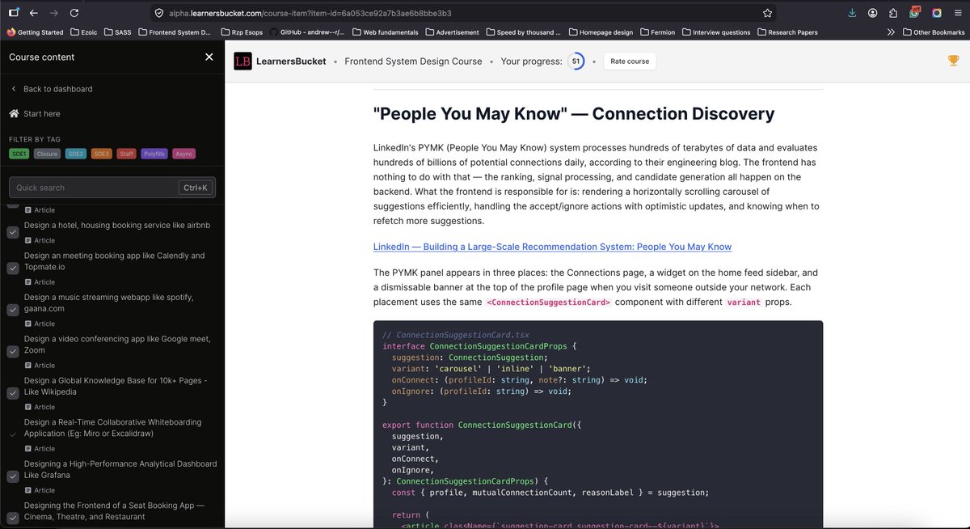Viewport: 970px width, 529px height.
Task: Click the home icon beside Start here
Action: coord(14,113)
